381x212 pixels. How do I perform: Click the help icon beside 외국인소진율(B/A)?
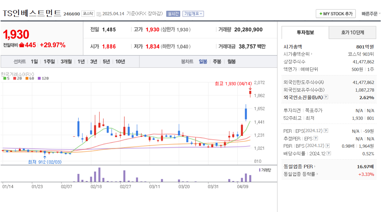[x=326, y=97]
